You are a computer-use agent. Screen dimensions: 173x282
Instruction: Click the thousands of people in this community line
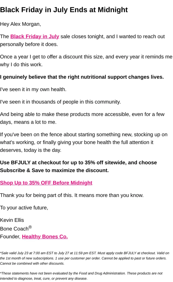[x=61, y=102]
